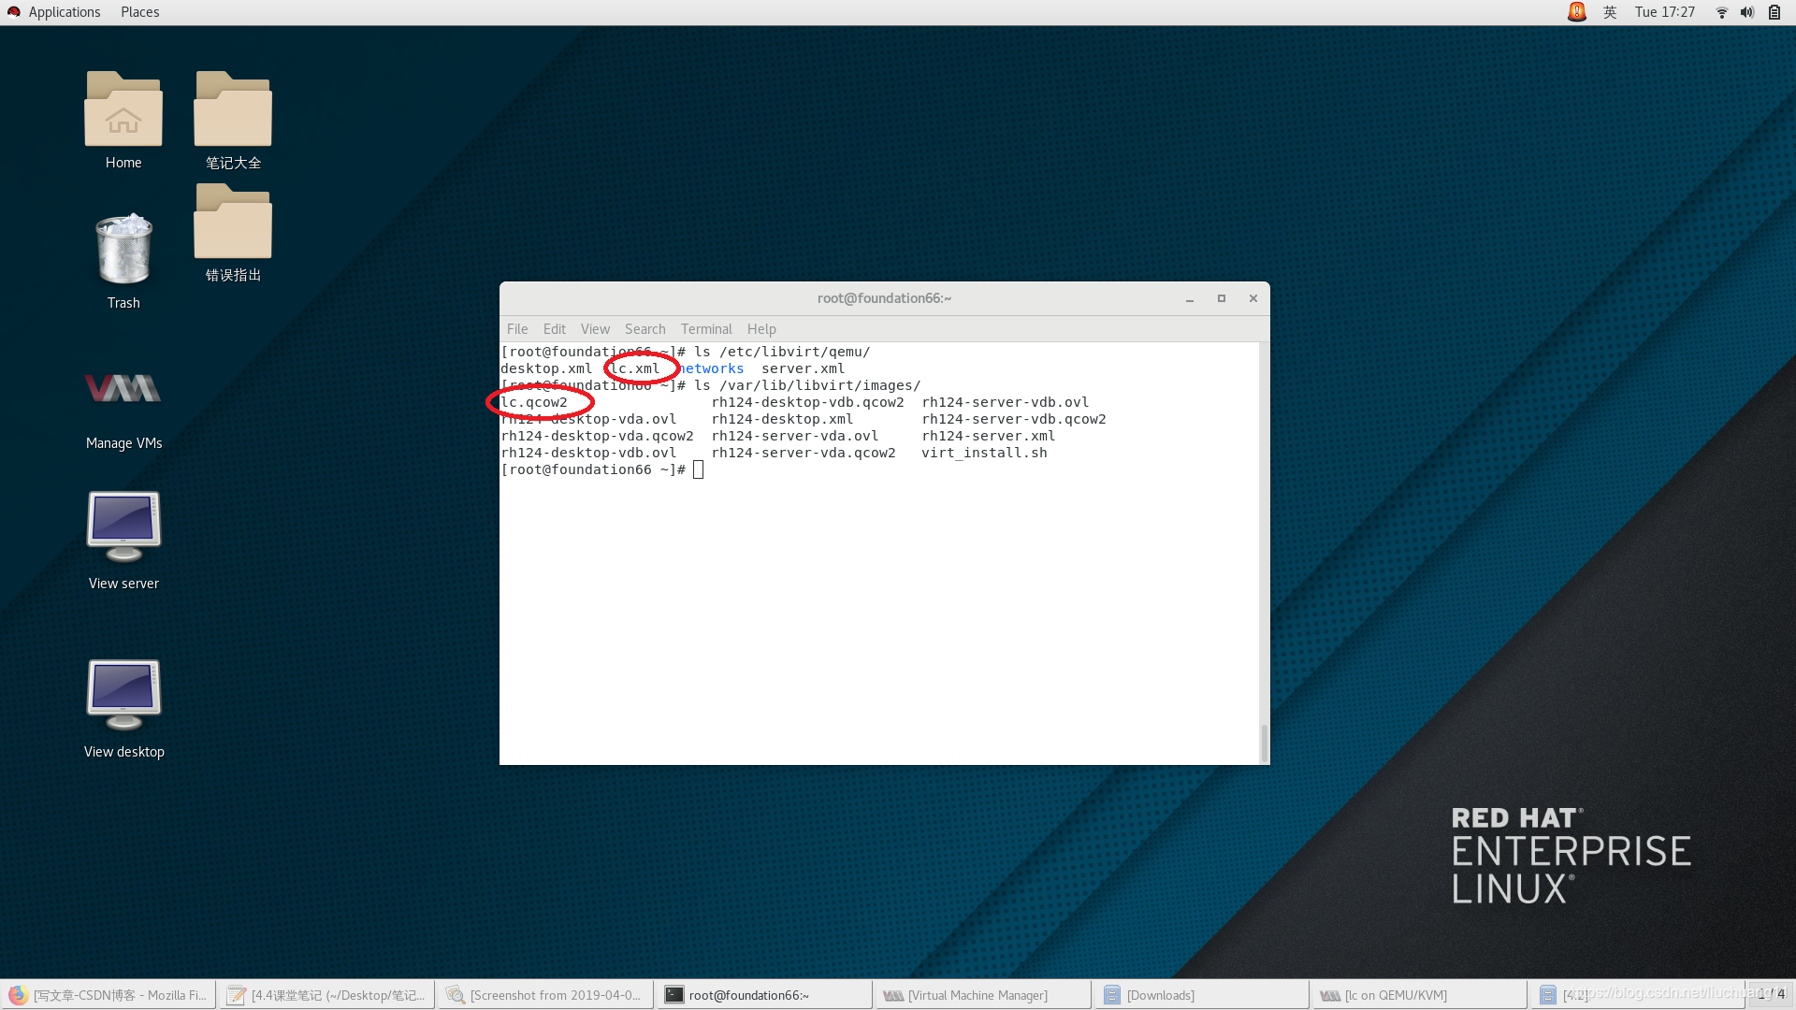
Task: Switch to Virtual Machine Manager taskbar item
Action: point(983,995)
